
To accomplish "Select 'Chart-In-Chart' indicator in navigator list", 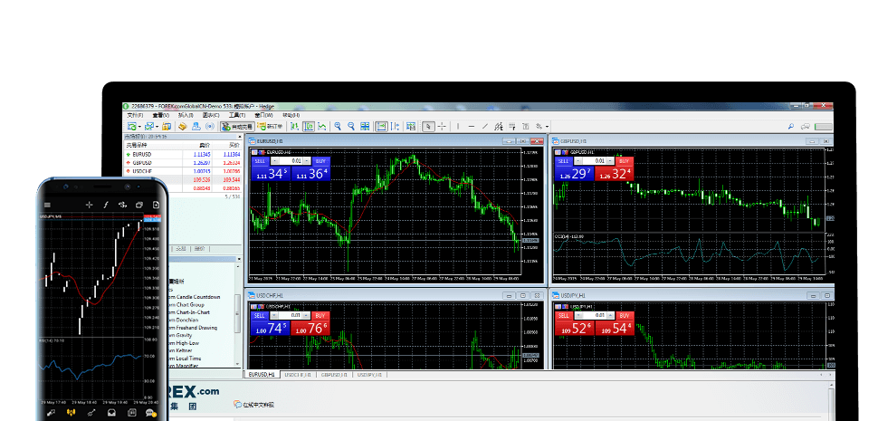I will coord(194,312).
